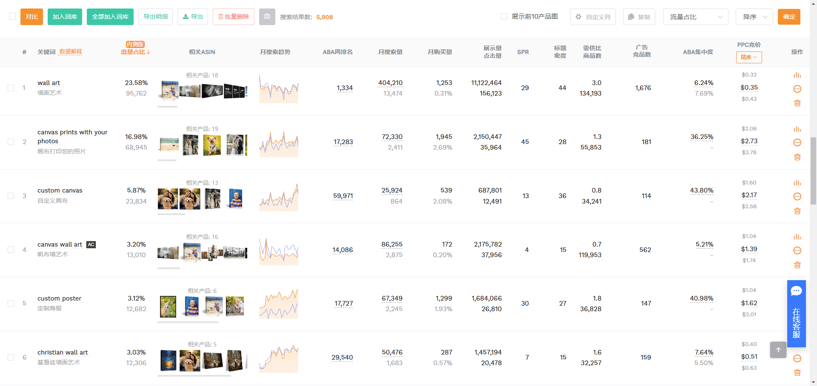817x386 pixels.
Task: Click the back-to-top arrow button
Action: [778, 350]
